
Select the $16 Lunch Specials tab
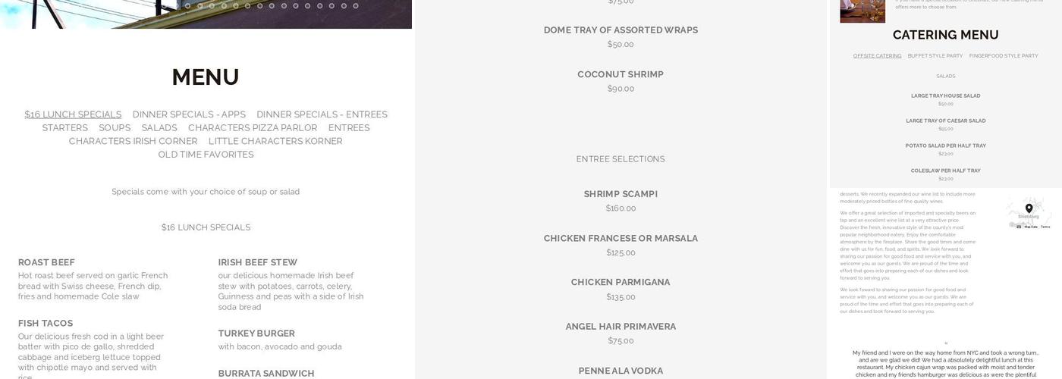click(x=73, y=114)
